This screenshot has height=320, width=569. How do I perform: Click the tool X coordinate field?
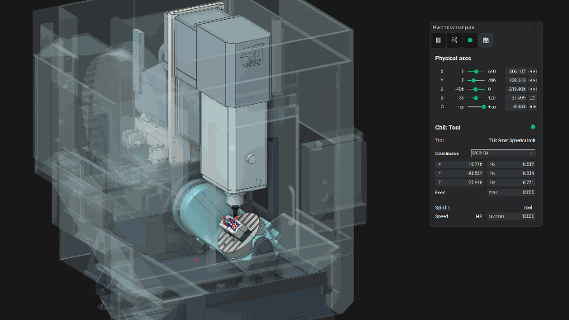(x=459, y=164)
